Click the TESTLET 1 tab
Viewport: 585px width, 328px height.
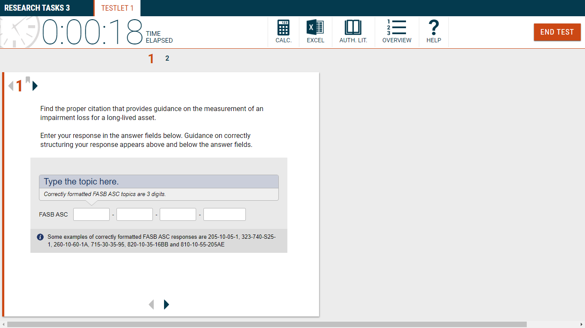117,8
